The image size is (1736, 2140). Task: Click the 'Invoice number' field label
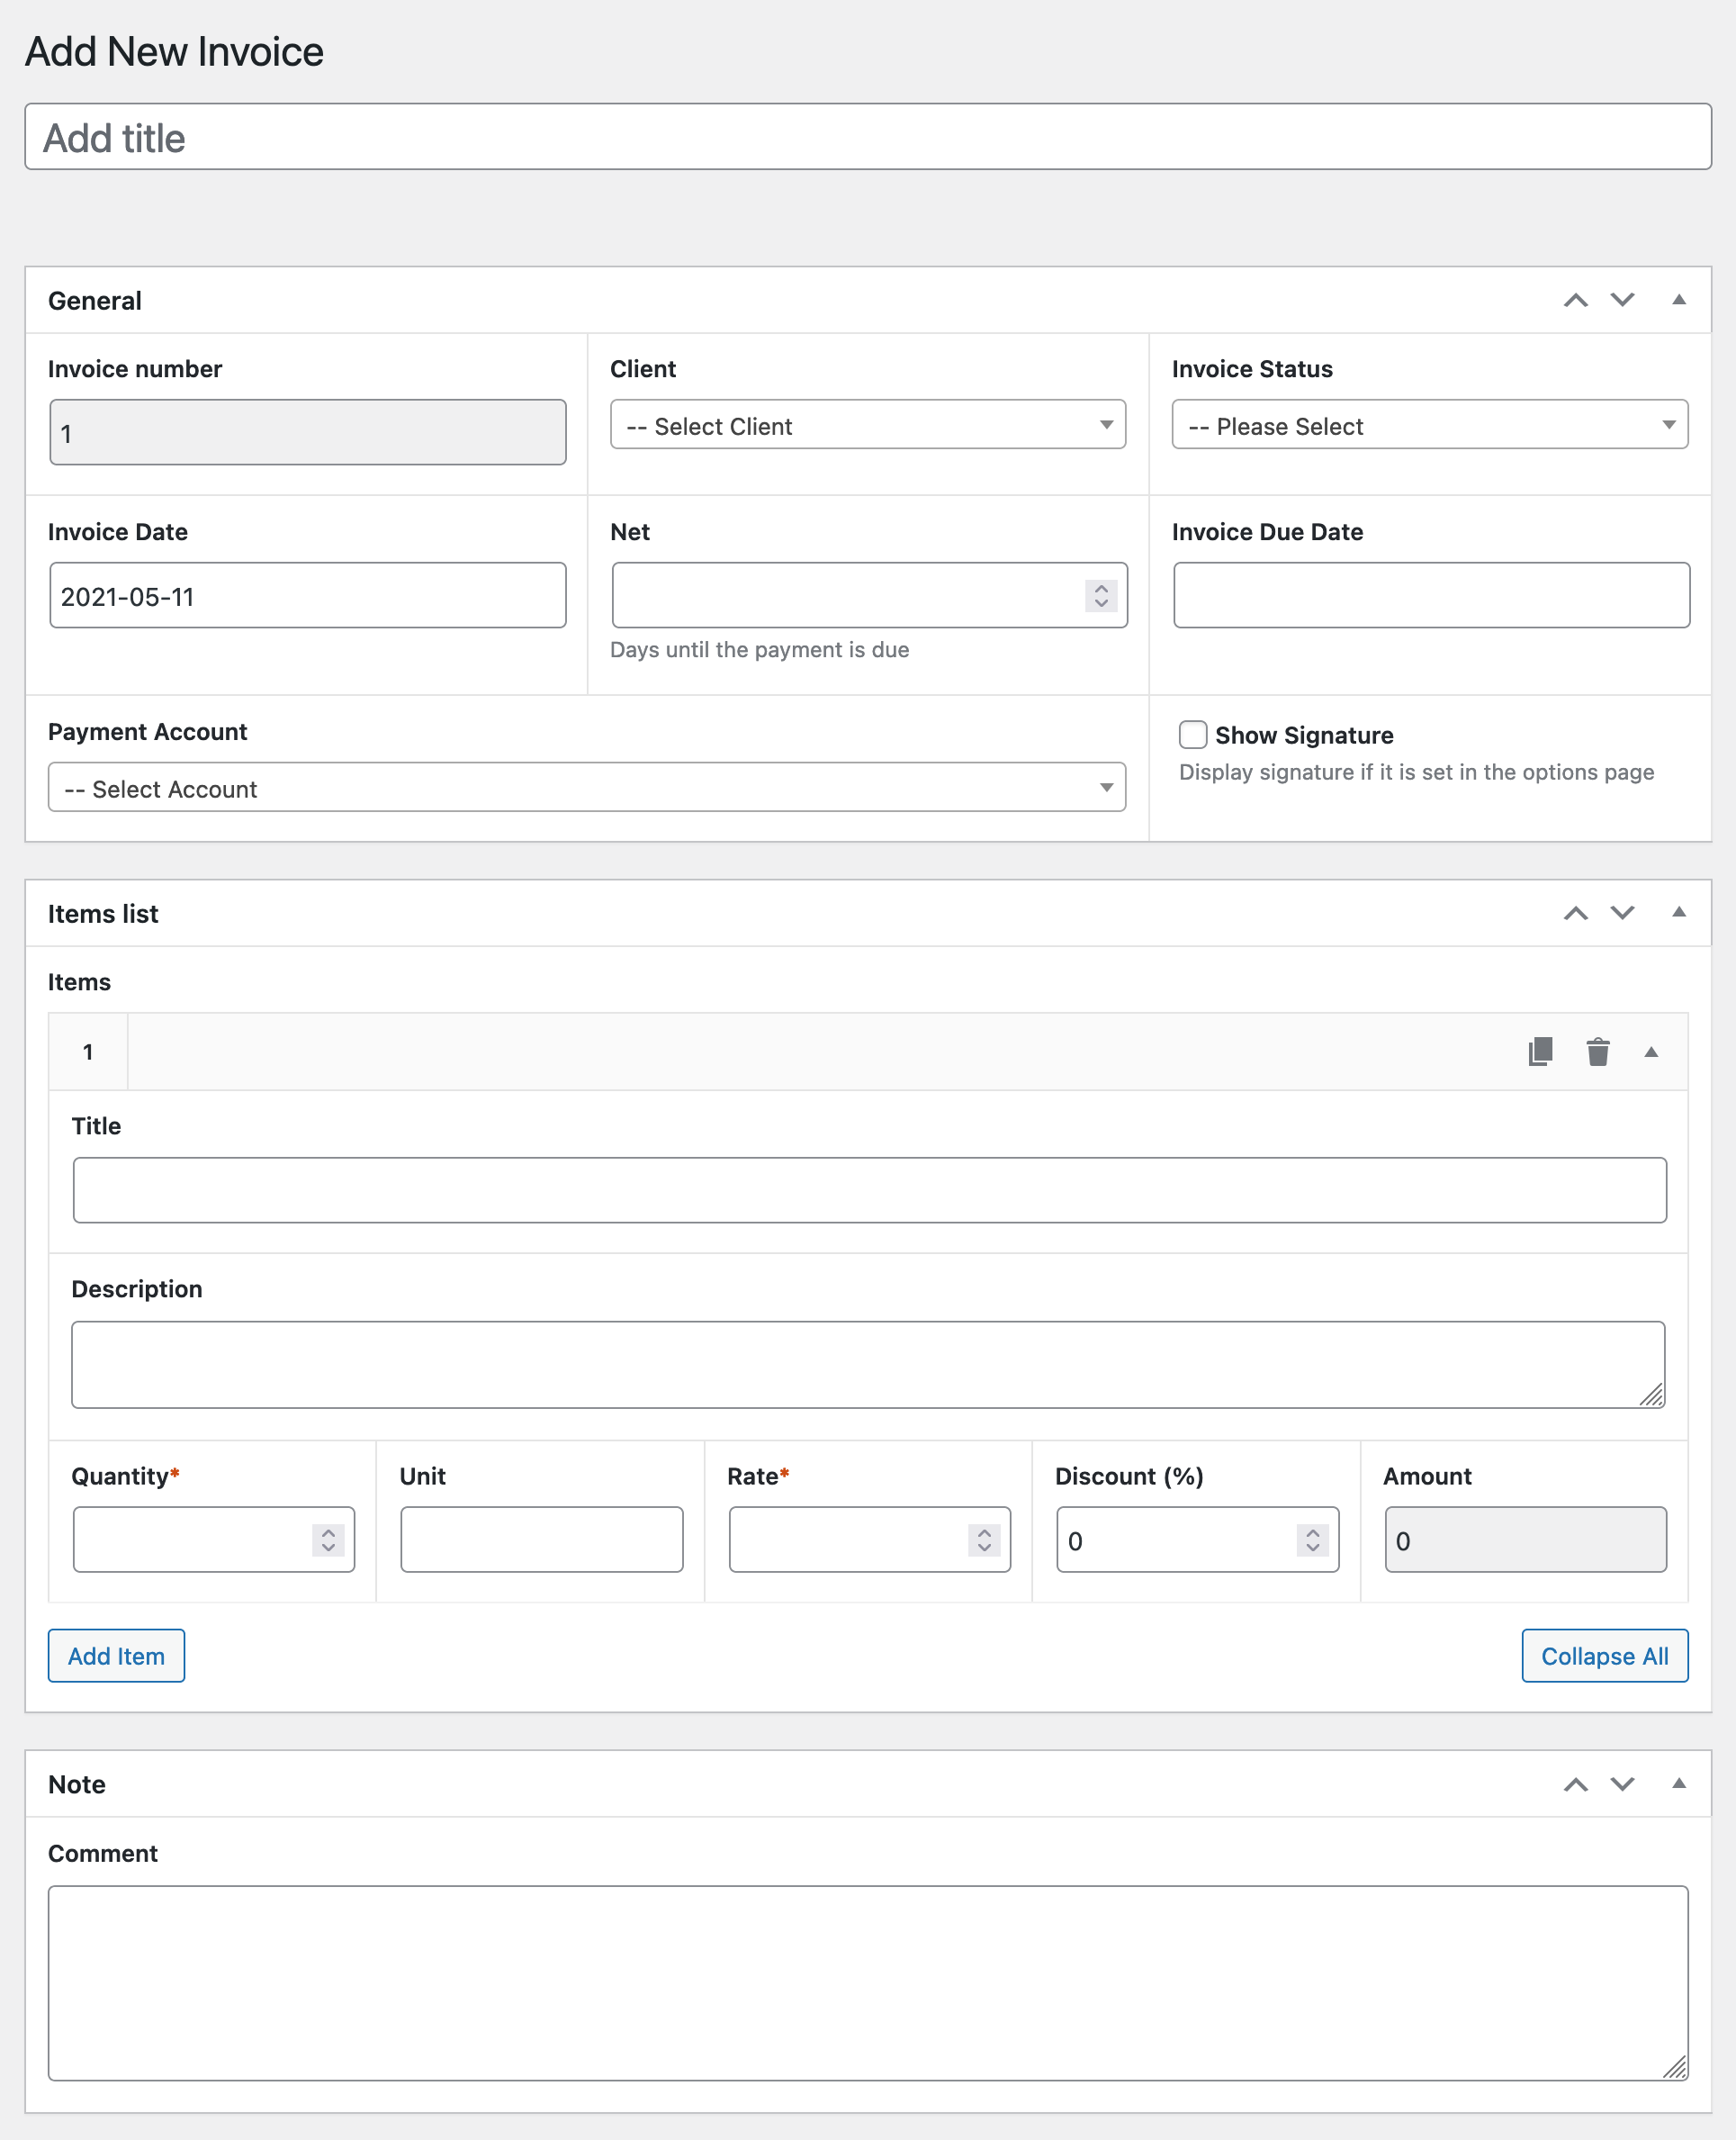tap(135, 368)
